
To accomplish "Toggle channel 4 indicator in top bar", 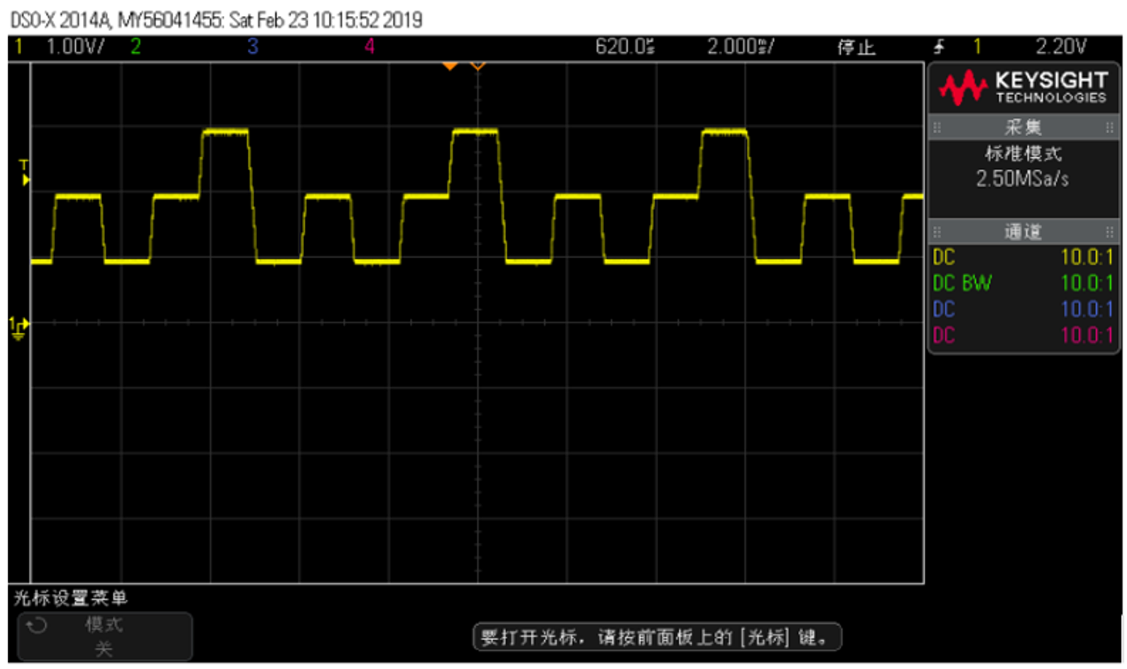I will (370, 47).
